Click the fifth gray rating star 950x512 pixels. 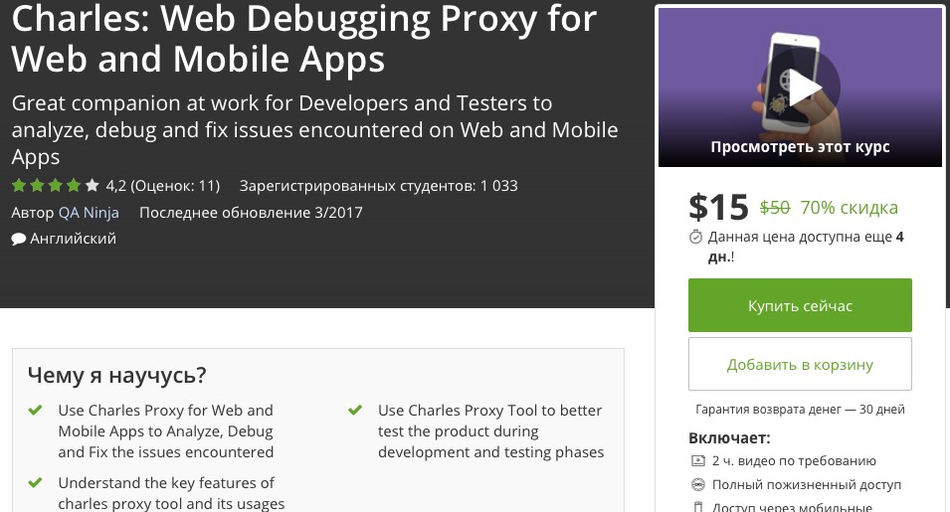(92, 185)
